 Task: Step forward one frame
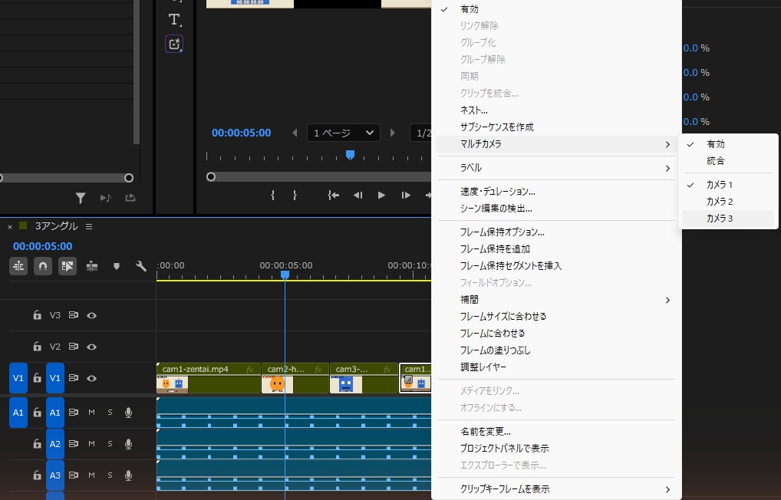(406, 196)
